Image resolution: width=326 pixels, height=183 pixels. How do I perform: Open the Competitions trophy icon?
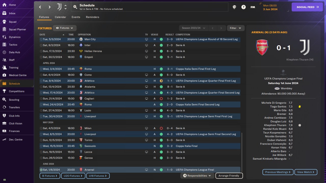(x=4, y=91)
